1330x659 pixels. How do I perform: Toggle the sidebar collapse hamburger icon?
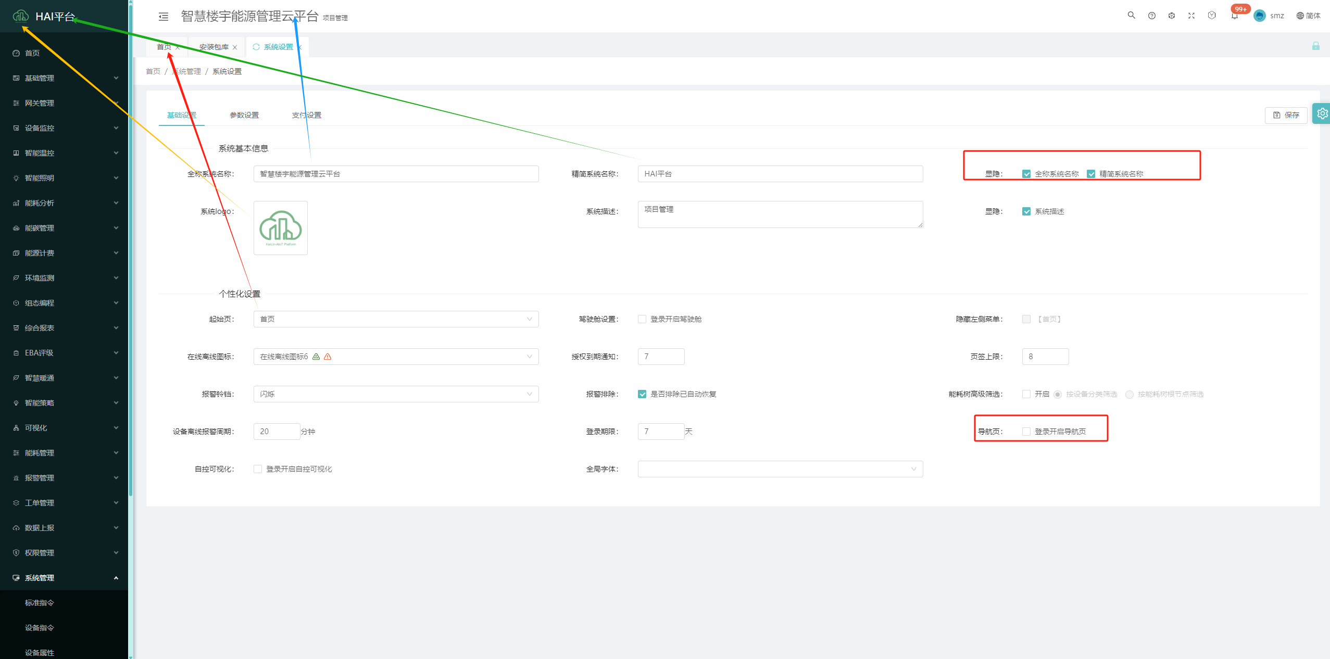click(164, 17)
